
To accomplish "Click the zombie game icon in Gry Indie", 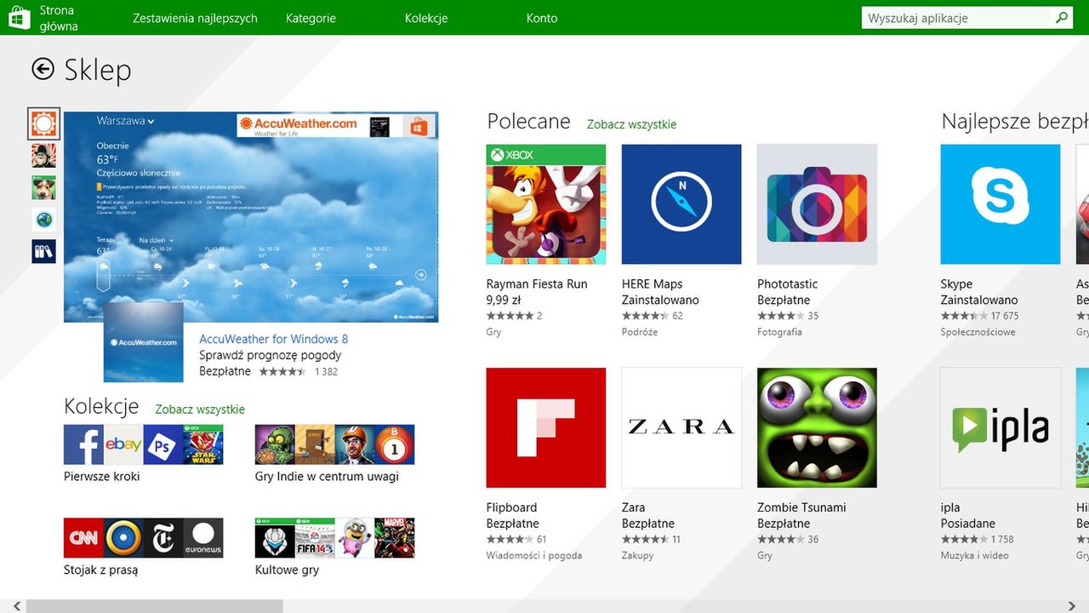I will (x=275, y=444).
